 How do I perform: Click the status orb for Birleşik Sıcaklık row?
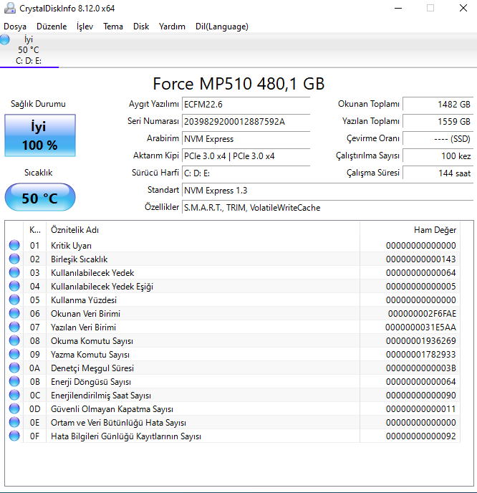[14, 259]
